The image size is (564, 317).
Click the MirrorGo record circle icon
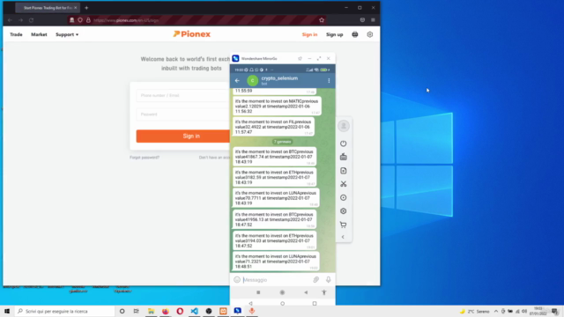(x=344, y=197)
